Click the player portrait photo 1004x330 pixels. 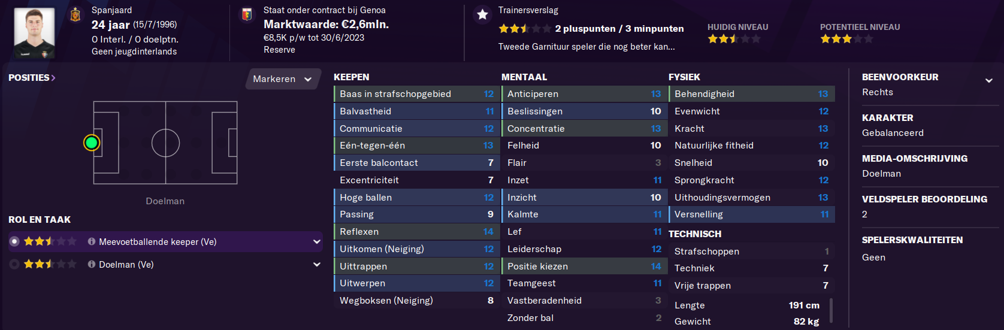34,32
